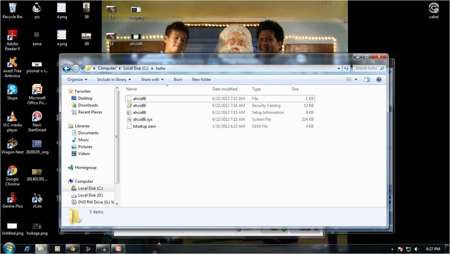Launch Adobe Reader 9 from desktop
Screen dimensions: 450x254
[12, 40]
